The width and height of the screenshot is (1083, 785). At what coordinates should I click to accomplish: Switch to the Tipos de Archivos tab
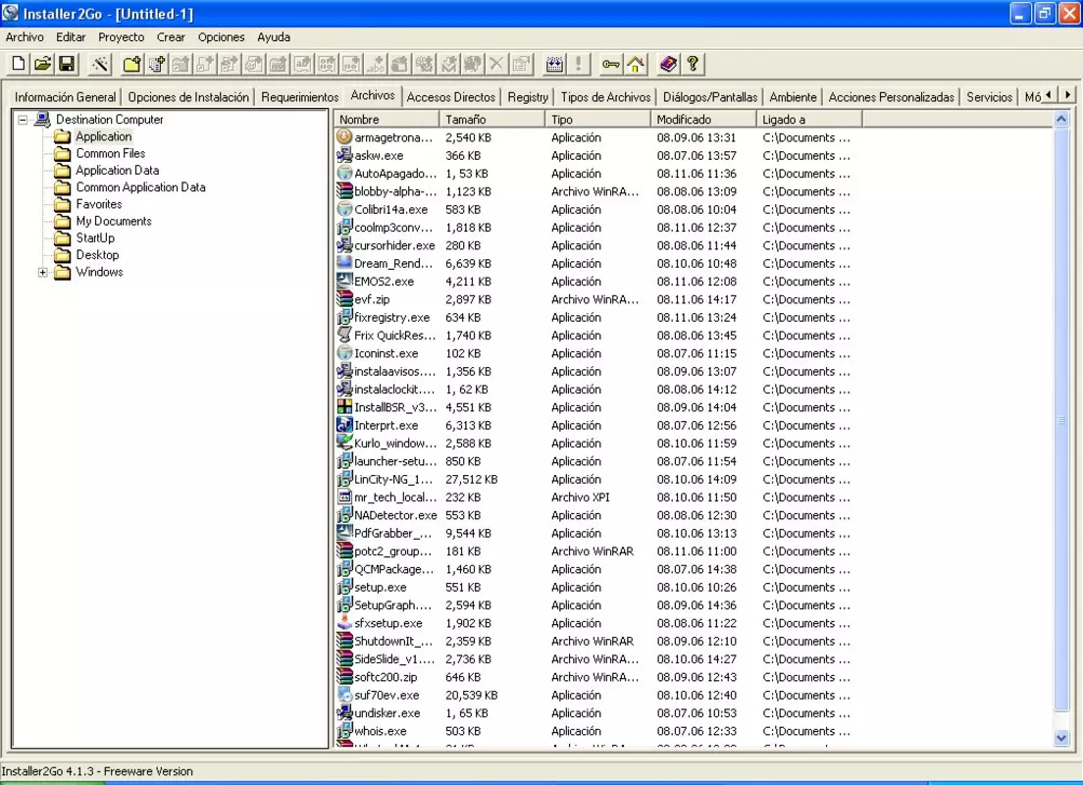coord(605,97)
